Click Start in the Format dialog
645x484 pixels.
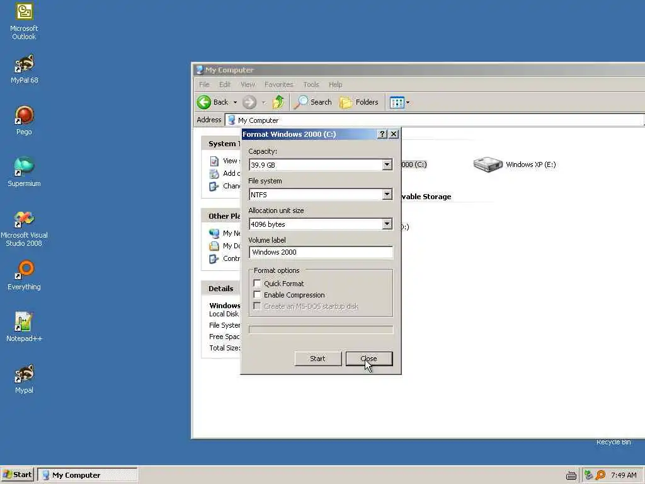317,359
